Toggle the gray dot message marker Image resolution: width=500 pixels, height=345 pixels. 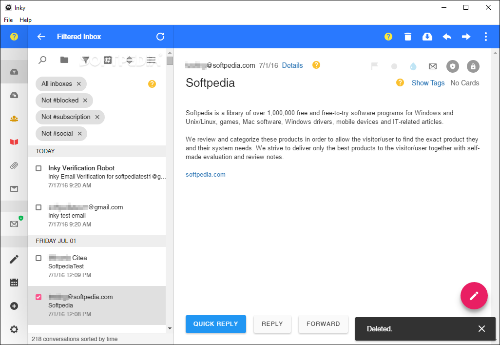[394, 66]
